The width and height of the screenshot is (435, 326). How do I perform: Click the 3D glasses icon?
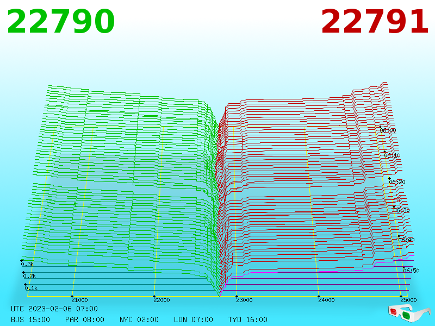point(409,314)
